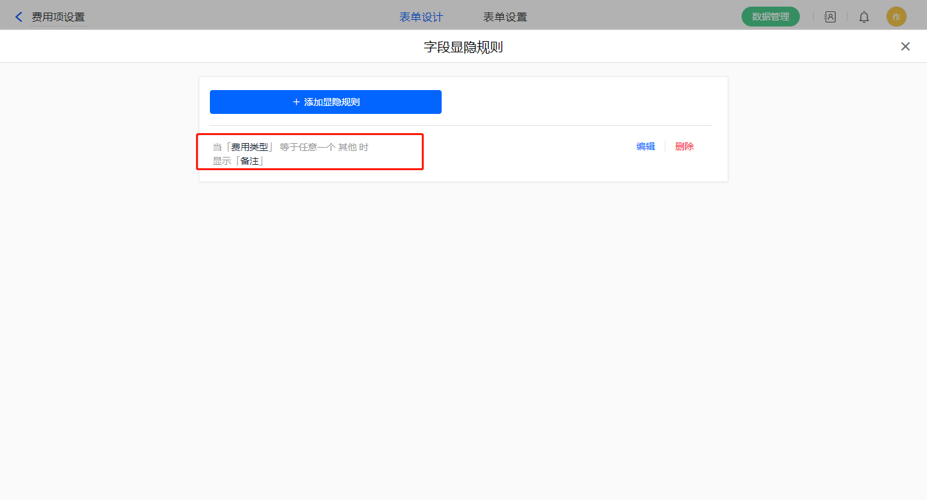Click the 费用项设置 form title
Screen dimensions: 927x500
[58, 17]
